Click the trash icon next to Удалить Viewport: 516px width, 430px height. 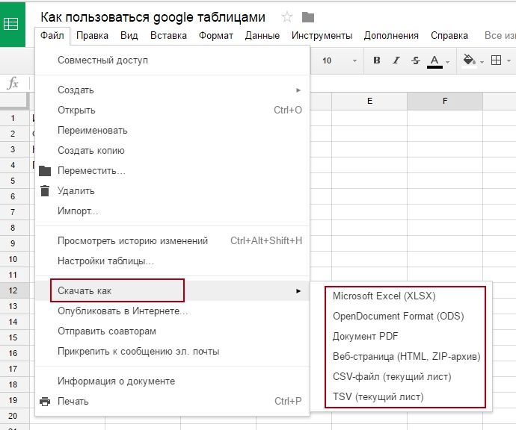click(x=45, y=191)
